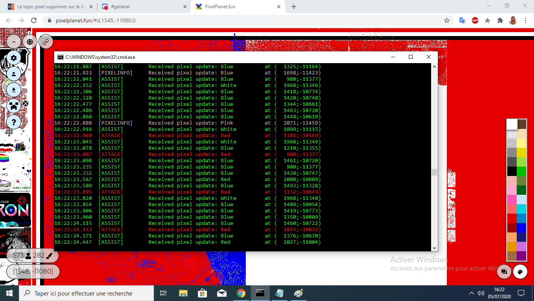The width and height of the screenshot is (534, 301).
Task: Open the PixelPlanet settings gear button
Action: pos(14,58)
